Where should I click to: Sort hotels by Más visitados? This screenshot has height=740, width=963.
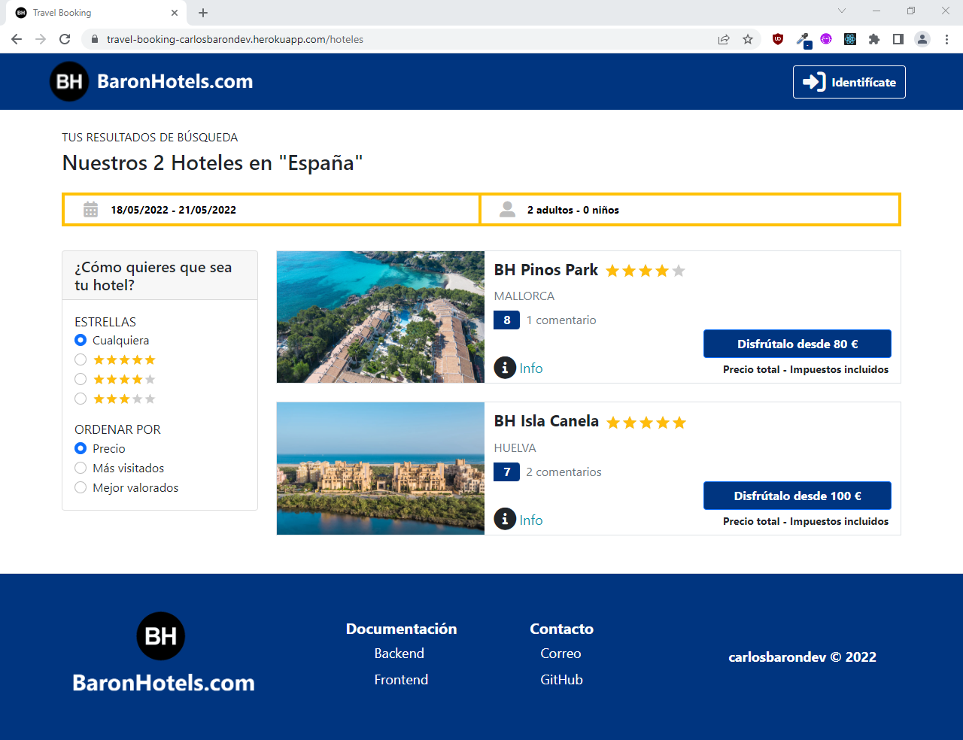(x=81, y=468)
